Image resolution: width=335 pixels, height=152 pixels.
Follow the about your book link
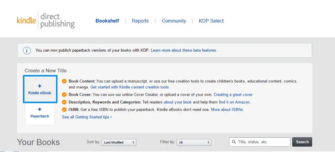pyautogui.click(x=178, y=102)
